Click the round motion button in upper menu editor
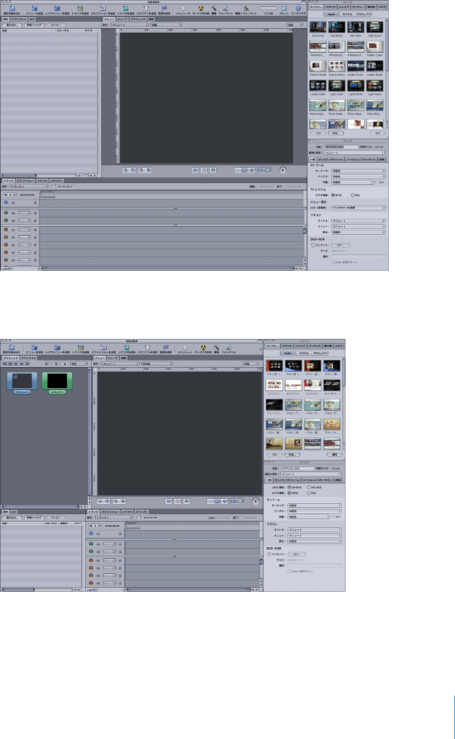Viewport: 455px width, 739px height. (x=283, y=170)
